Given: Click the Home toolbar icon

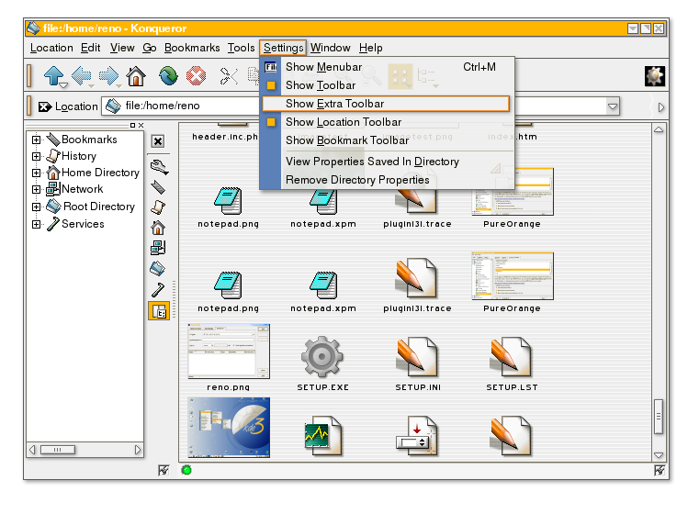Looking at the screenshot, I should (136, 75).
